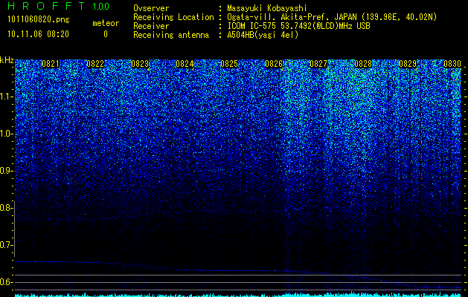Click the 0.7 frequency axis label
The height and width of the screenshot is (297, 468).
[6, 245]
